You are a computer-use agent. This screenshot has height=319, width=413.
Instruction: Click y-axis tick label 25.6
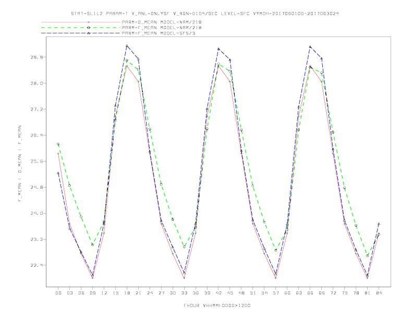(36, 162)
